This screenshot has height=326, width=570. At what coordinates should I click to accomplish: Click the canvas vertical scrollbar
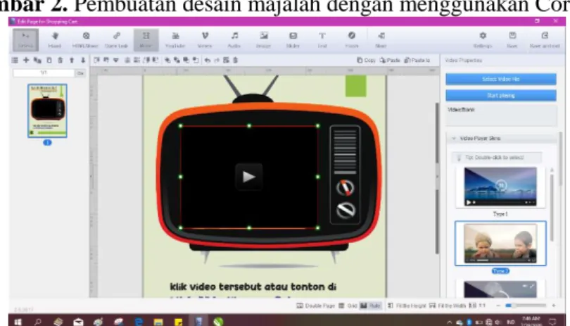(437, 178)
